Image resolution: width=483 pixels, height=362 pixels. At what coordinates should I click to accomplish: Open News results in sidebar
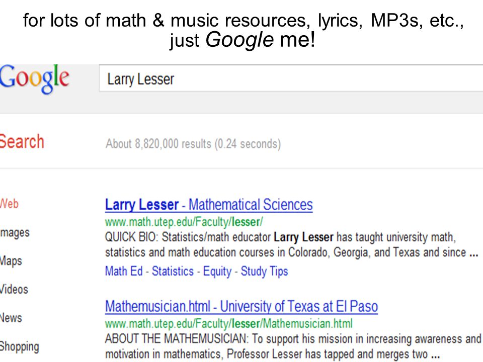pyautogui.click(x=11, y=318)
